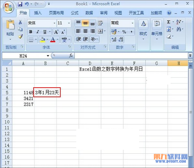Cut selection with scissors icon

coord(20,22)
